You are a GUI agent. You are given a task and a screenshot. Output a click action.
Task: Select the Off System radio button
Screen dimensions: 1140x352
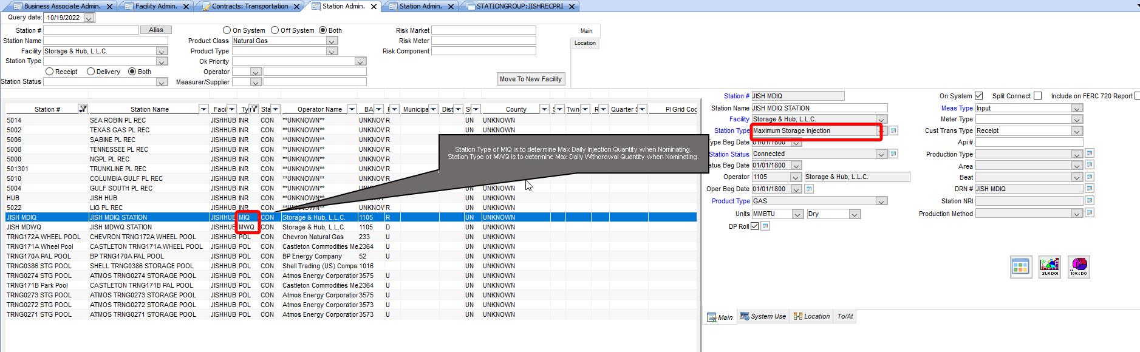(x=275, y=30)
